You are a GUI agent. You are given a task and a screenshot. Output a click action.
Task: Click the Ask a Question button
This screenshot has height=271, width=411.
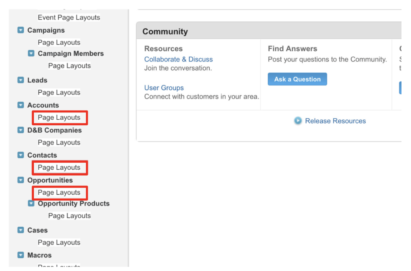point(297,79)
